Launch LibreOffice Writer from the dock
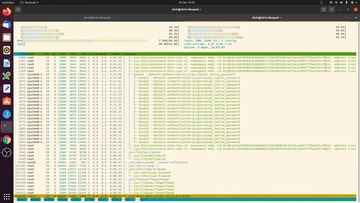This screenshot has height=203, width=360. tap(7, 63)
